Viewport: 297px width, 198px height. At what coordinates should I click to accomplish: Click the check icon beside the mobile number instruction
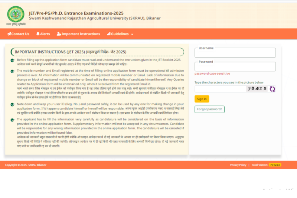point(12,71)
